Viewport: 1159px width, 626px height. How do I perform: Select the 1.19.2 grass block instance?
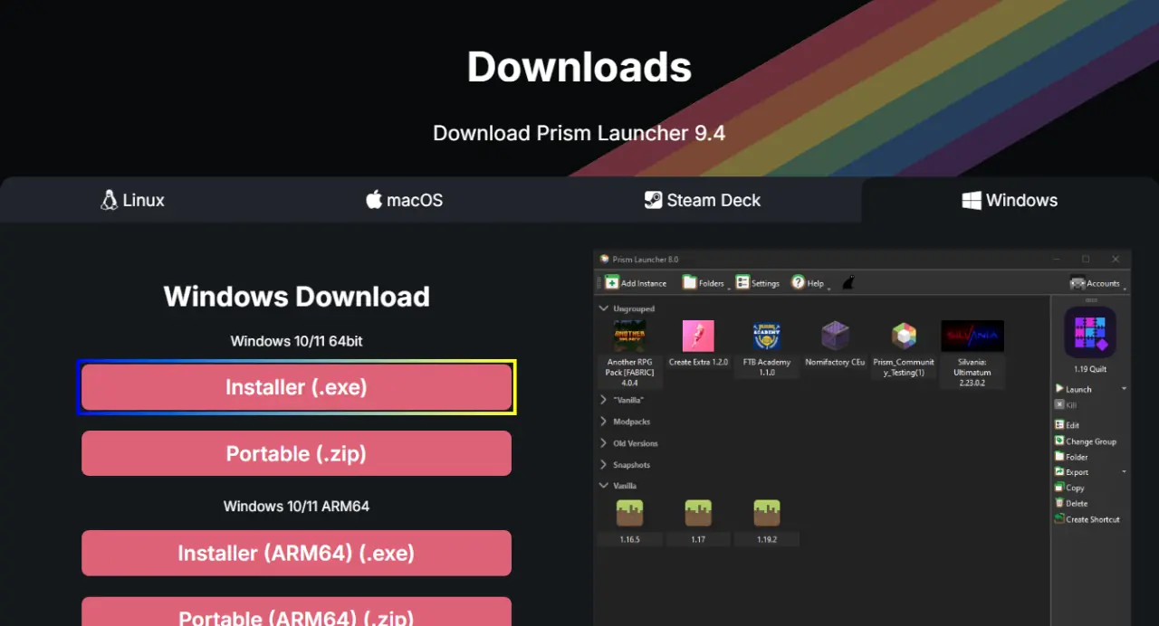coord(767,514)
